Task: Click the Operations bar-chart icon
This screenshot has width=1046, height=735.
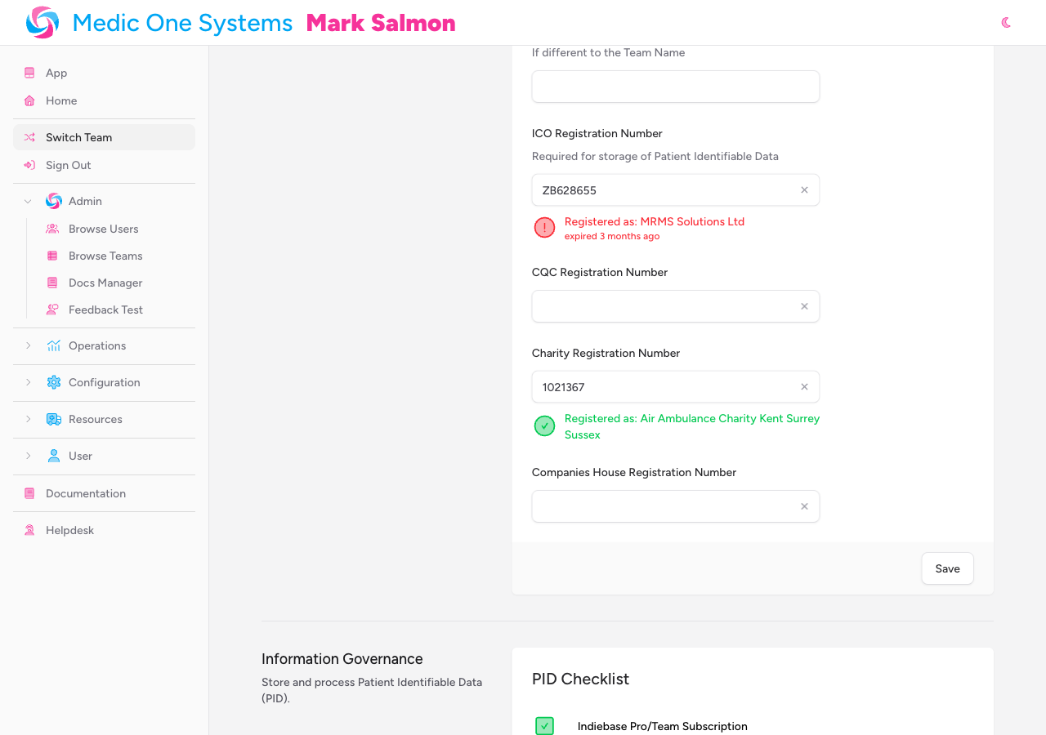Action: [x=52, y=345]
